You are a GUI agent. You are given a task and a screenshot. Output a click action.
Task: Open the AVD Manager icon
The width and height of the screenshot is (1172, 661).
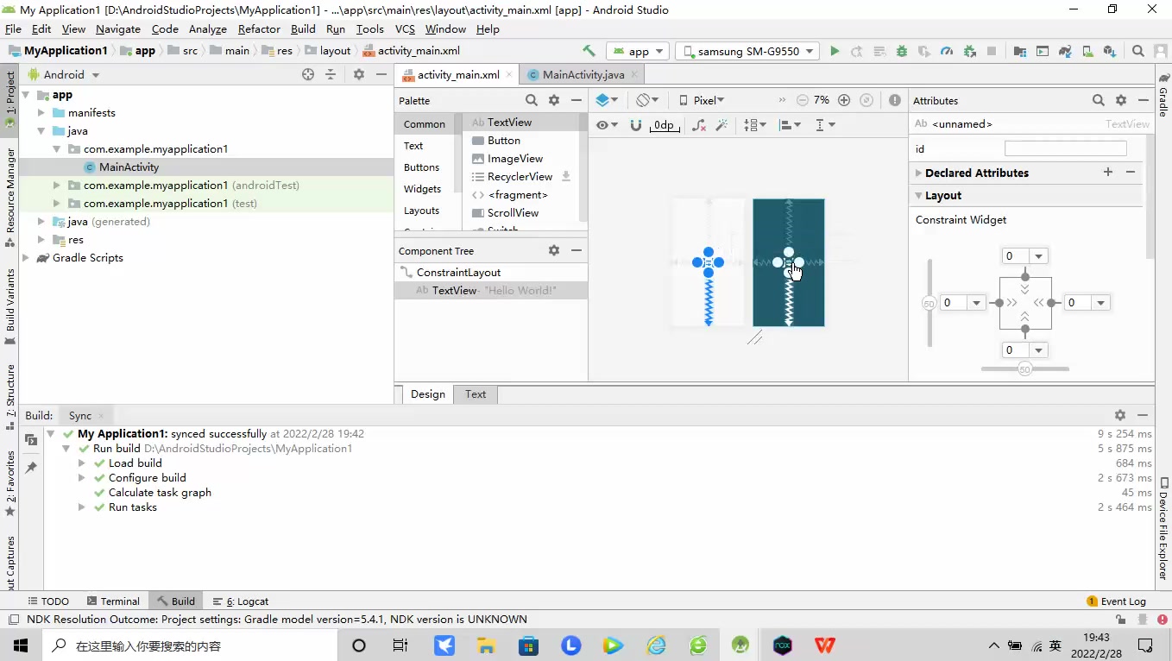coord(1087,51)
